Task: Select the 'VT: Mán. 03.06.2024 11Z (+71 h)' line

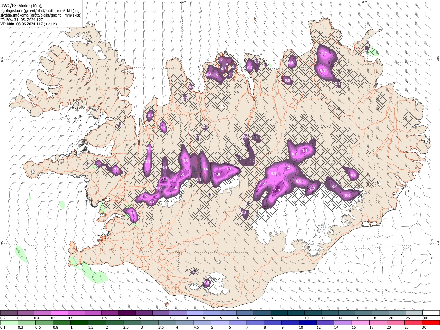Action: tap(29, 24)
